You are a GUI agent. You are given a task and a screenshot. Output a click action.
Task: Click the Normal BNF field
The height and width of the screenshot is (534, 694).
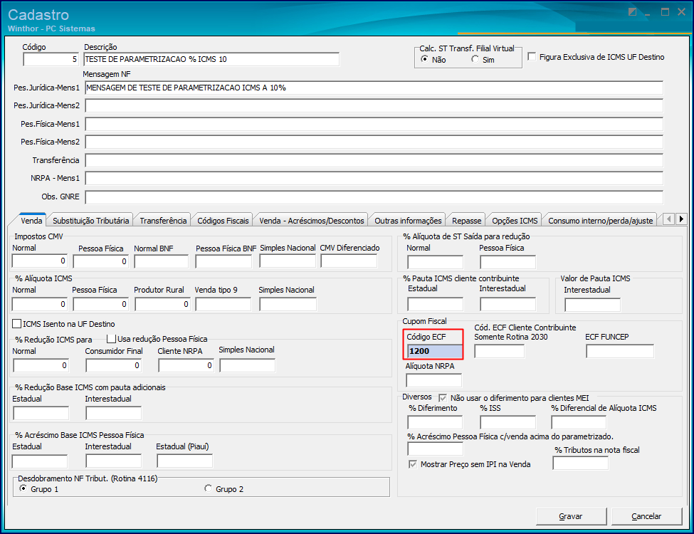(x=161, y=262)
